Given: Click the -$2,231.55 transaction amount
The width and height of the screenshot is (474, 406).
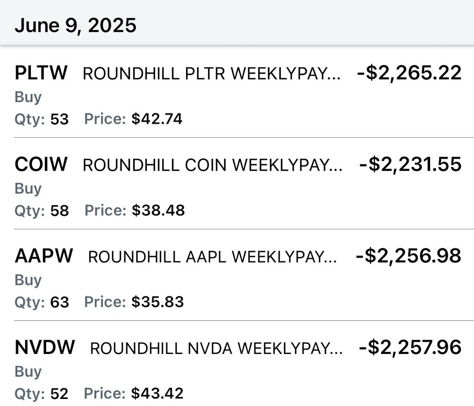Looking at the screenshot, I should point(410,165).
